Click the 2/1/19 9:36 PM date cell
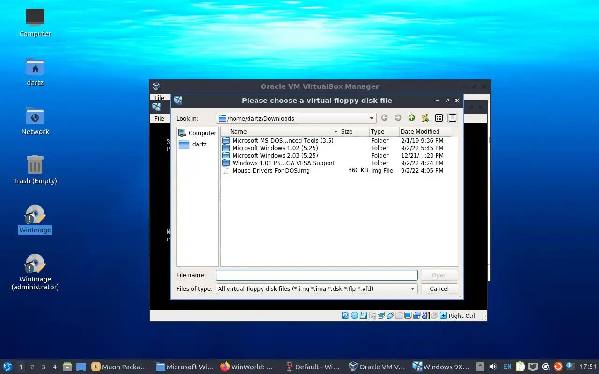The height and width of the screenshot is (374, 599). [x=422, y=140]
